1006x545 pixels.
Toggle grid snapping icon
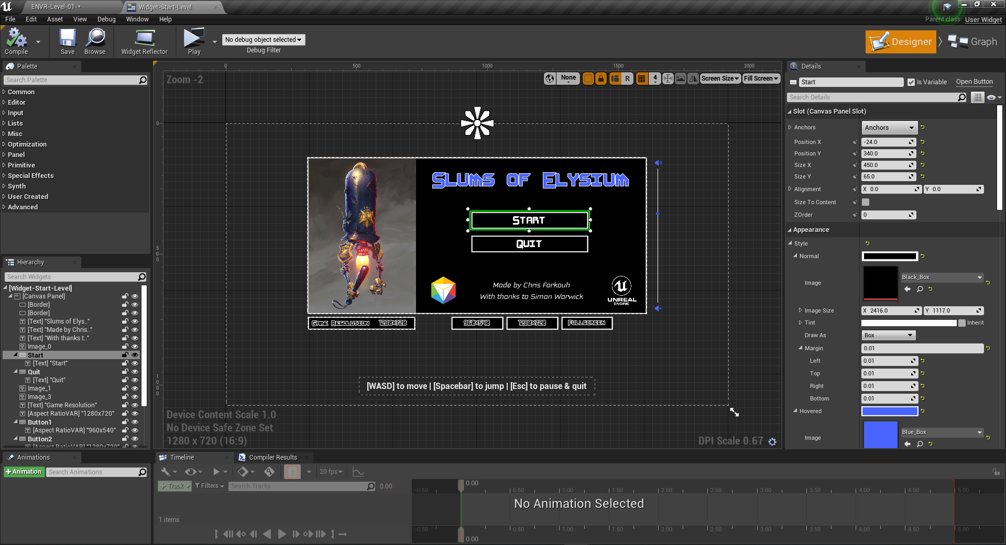[641, 79]
